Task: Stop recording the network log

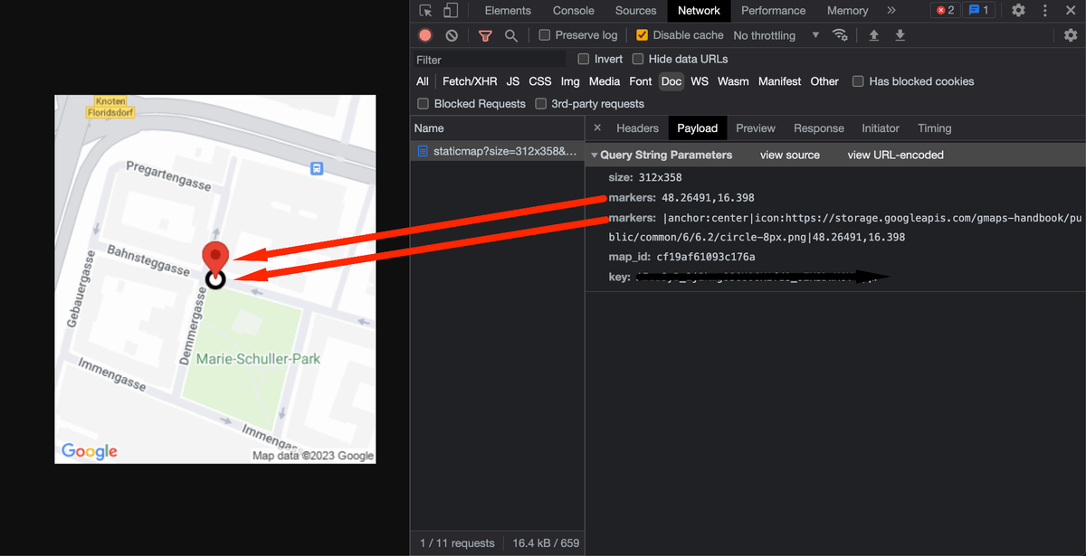Action: pos(424,34)
